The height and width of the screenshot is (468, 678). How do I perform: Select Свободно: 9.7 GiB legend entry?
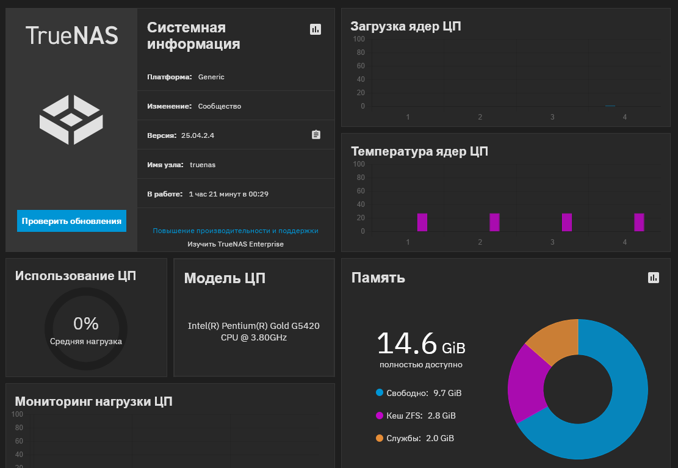(x=419, y=393)
